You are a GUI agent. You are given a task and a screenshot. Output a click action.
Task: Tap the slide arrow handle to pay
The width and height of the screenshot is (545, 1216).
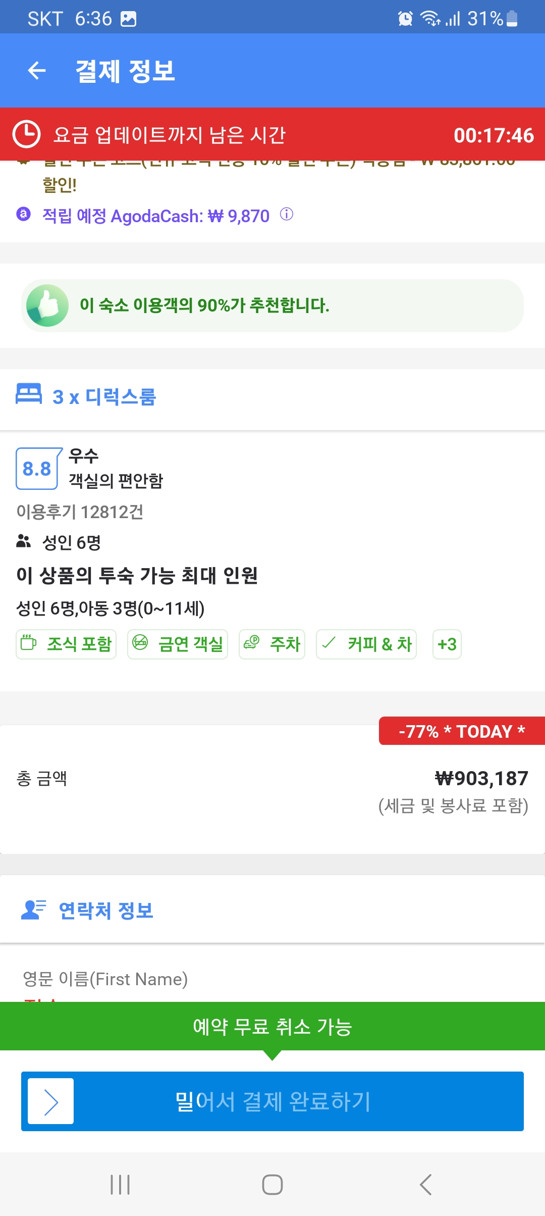click(50, 1101)
